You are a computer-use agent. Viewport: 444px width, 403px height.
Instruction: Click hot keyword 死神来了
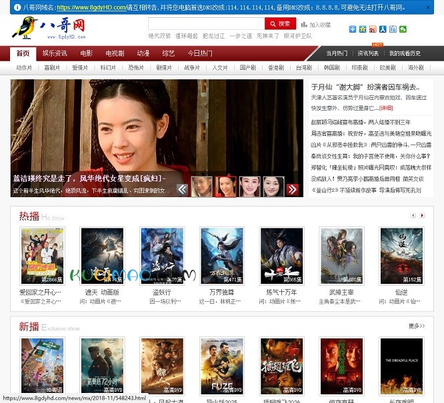[268, 36]
